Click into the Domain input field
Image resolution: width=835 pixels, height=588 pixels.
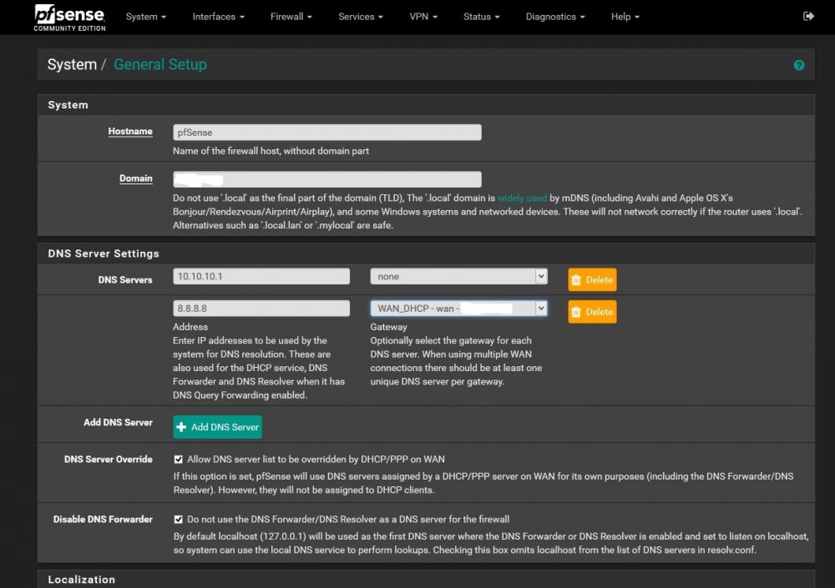coord(327,179)
